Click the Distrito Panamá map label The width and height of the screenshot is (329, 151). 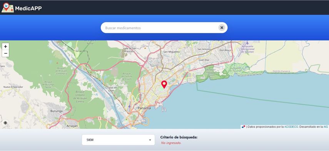pos(281,71)
